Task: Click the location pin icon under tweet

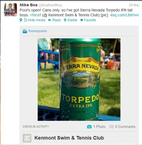Action: [x=21, y=20]
